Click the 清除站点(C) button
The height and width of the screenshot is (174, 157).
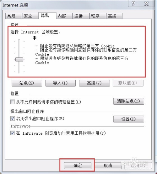point(128,101)
